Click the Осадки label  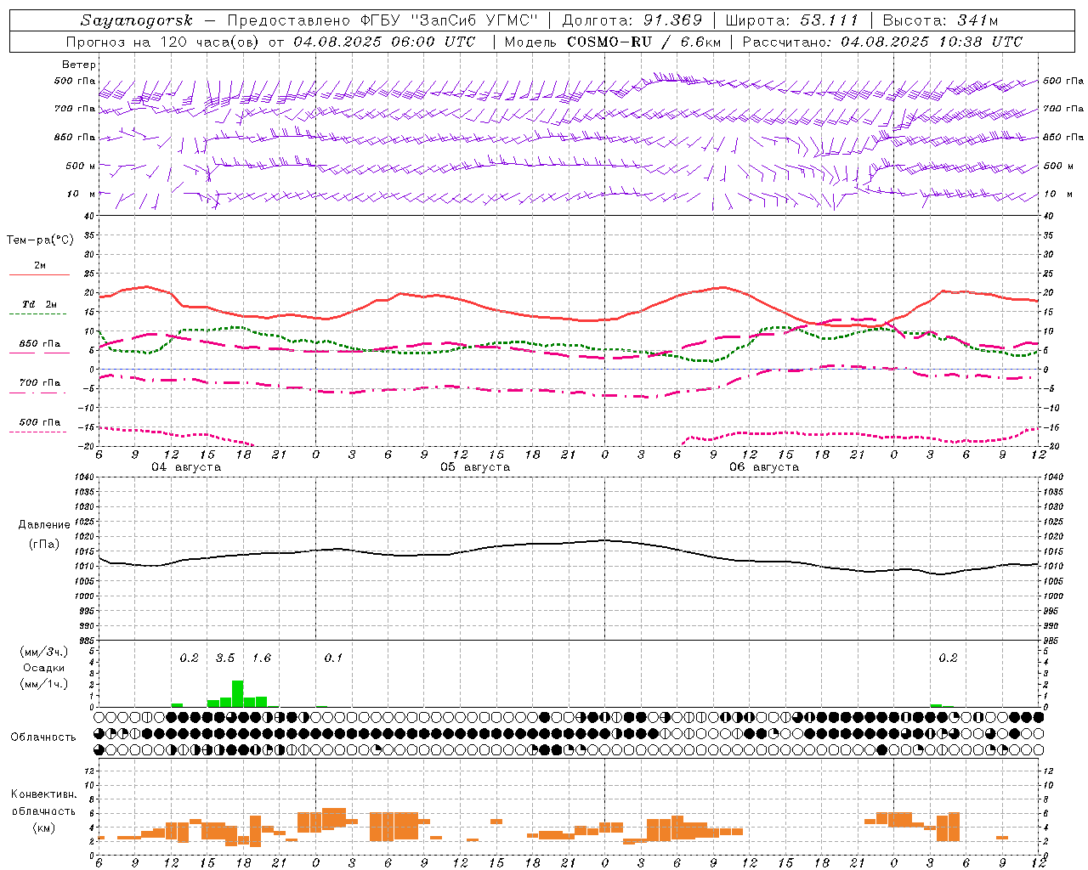pyautogui.click(x=43, y=668)
